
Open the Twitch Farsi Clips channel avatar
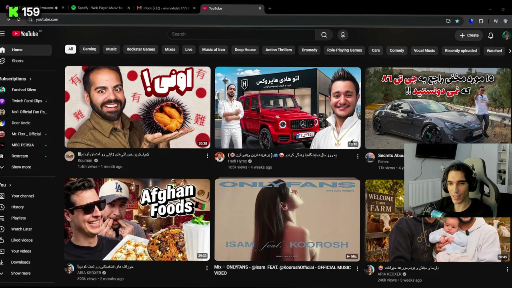click(x=2, y=101)
